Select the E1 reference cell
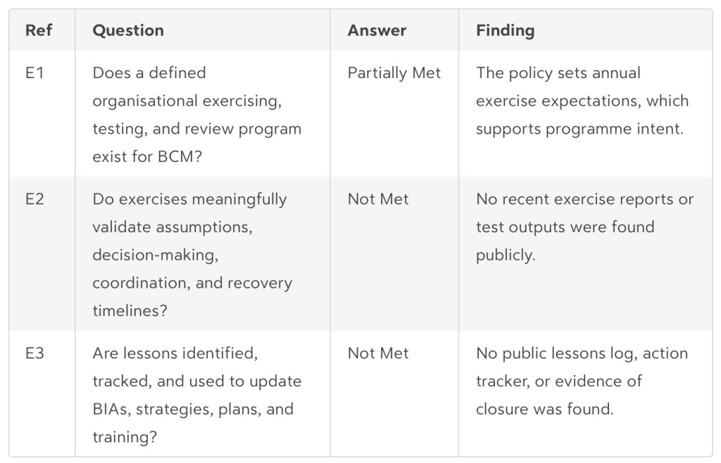This screenshot has height=463, width=721. point(35,73)
